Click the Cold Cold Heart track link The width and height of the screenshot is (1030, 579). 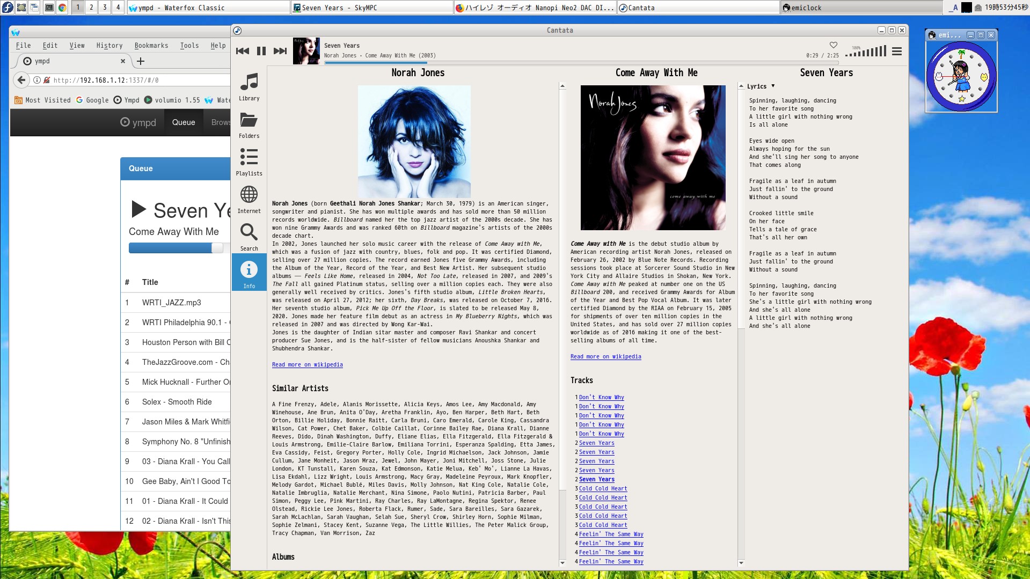[603, 489]
